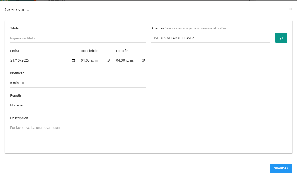Select the month segment in Fecha
297x177 pixels.
coord(18,60)
